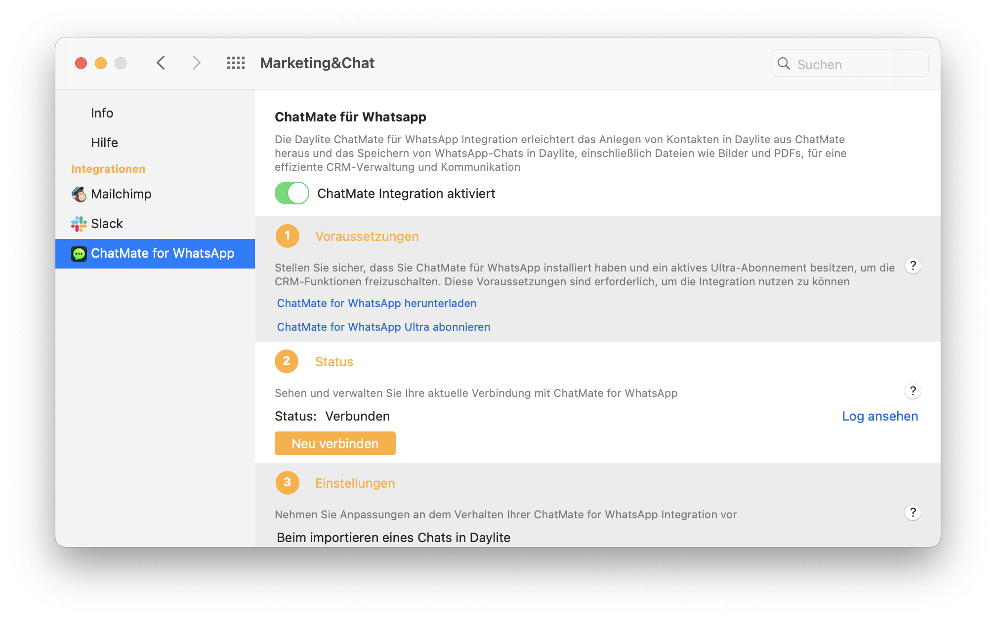The image size is (996, 620).
Task: Click ChatMate for WhatsApp Ultra abonnieren link
Action: (x=383, y=327)
